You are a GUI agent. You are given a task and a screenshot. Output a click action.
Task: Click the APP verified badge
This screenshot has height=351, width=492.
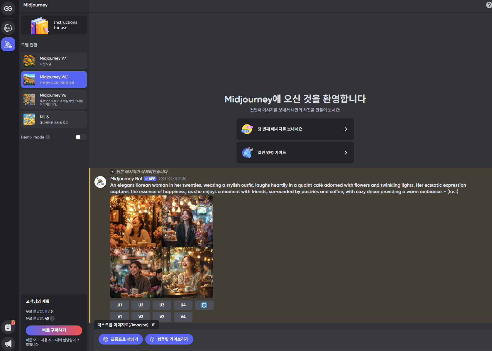pyautogui.click(x=150, y=179)
